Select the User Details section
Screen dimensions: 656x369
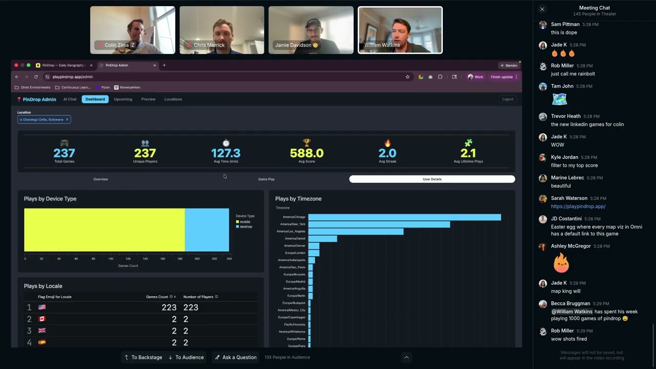coord(432,179)
